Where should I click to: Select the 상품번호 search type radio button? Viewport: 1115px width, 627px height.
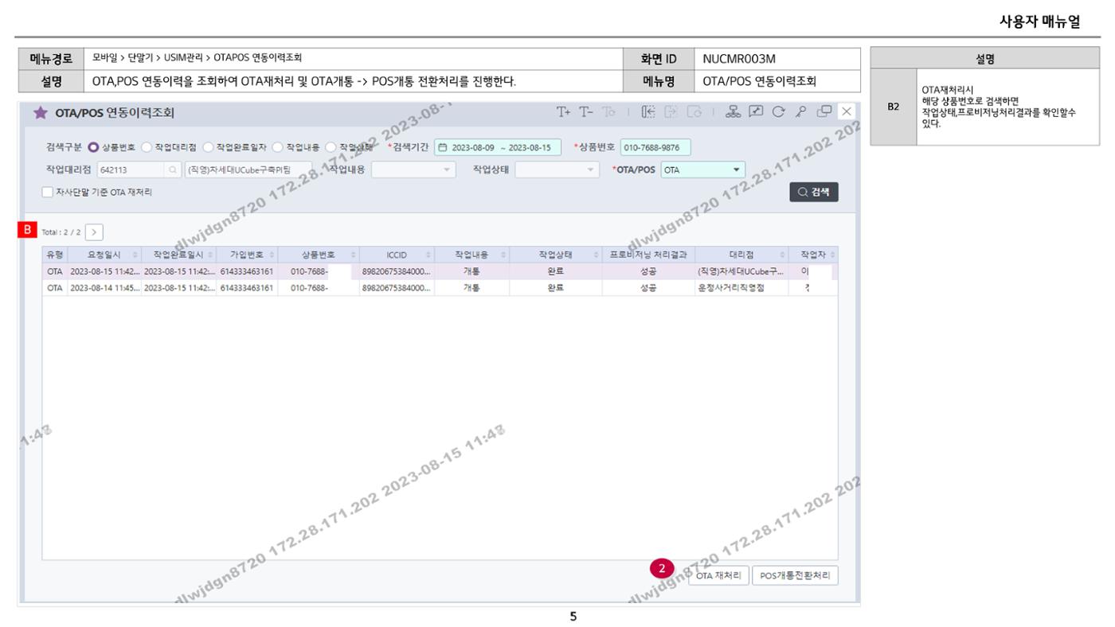coord(92,148)
